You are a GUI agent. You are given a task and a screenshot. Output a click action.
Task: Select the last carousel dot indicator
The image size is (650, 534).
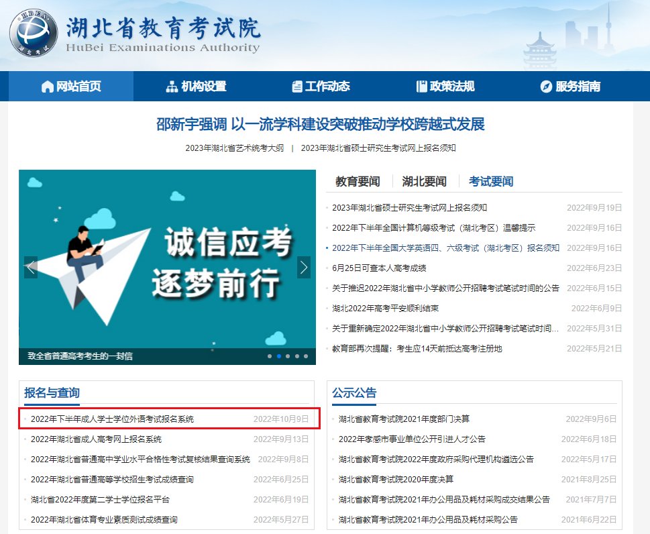click(306, 356)
